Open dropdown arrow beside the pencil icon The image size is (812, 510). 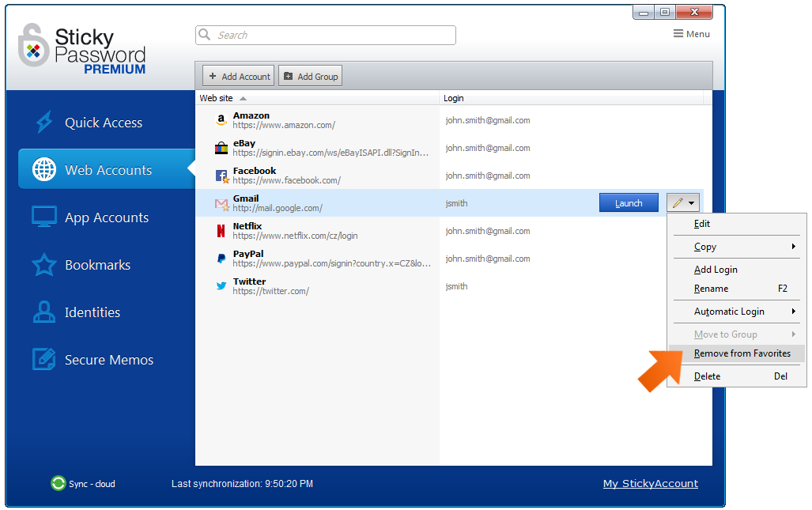[691, 203]
